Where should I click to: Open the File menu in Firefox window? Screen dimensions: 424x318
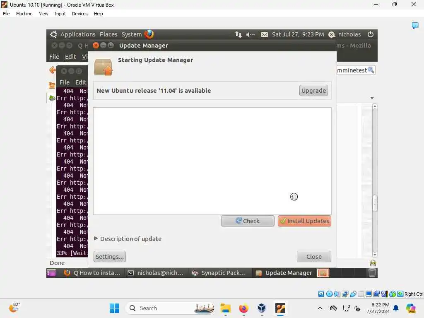click(54, 56)
